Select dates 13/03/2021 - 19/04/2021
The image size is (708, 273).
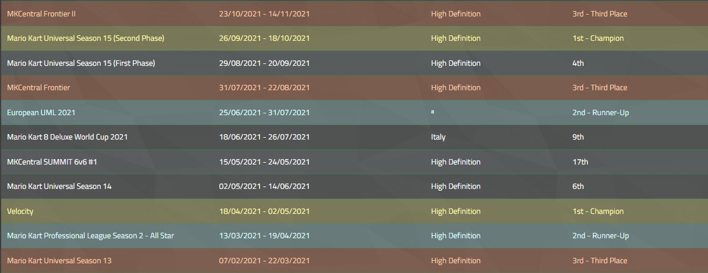point(264,236)
